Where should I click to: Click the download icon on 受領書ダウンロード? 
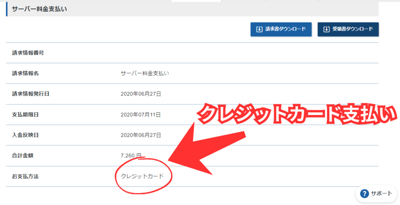point(326,29)
